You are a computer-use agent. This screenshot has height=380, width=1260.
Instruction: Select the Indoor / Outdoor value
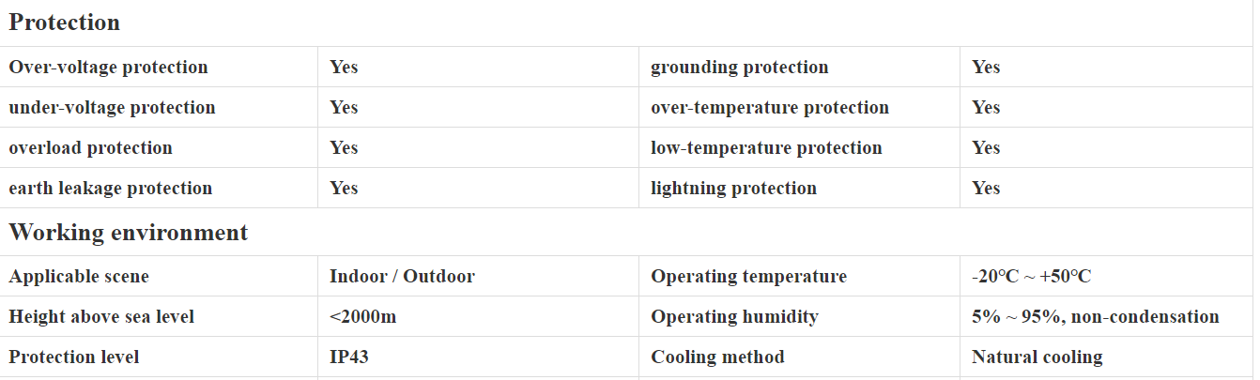click(402, 277)
